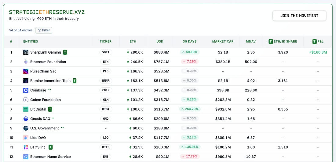The image size is (336, 162).
Task: Click the GNO ticker pill
Action: click(106, 119)
